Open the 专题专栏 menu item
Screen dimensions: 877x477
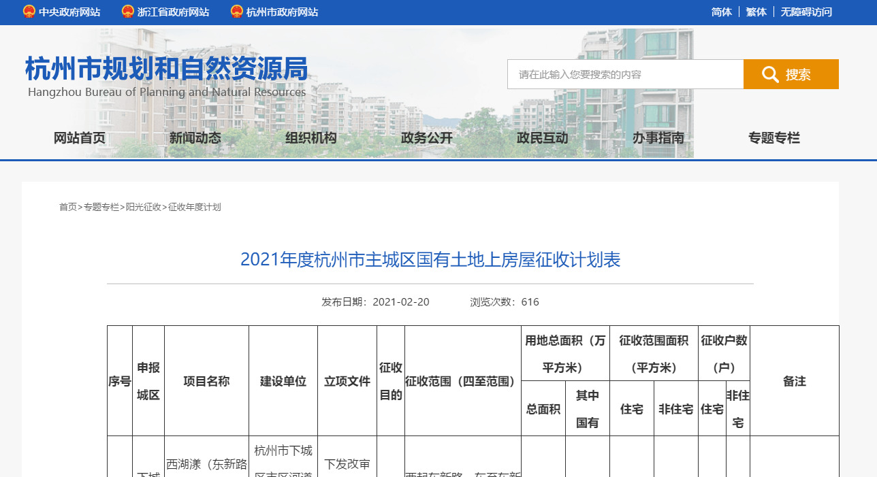coord(774,138)
